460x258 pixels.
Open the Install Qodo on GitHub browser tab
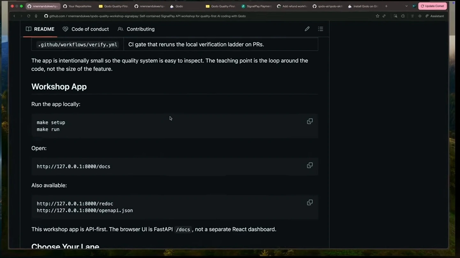coord(364,6)
